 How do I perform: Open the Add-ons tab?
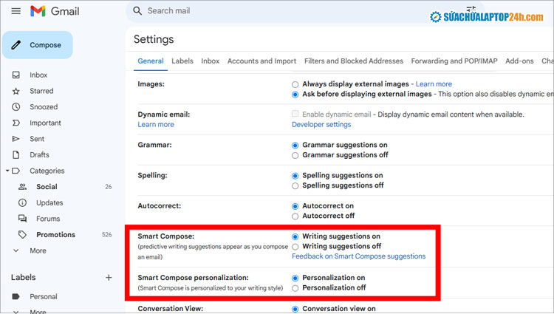(x=519, y=61)
